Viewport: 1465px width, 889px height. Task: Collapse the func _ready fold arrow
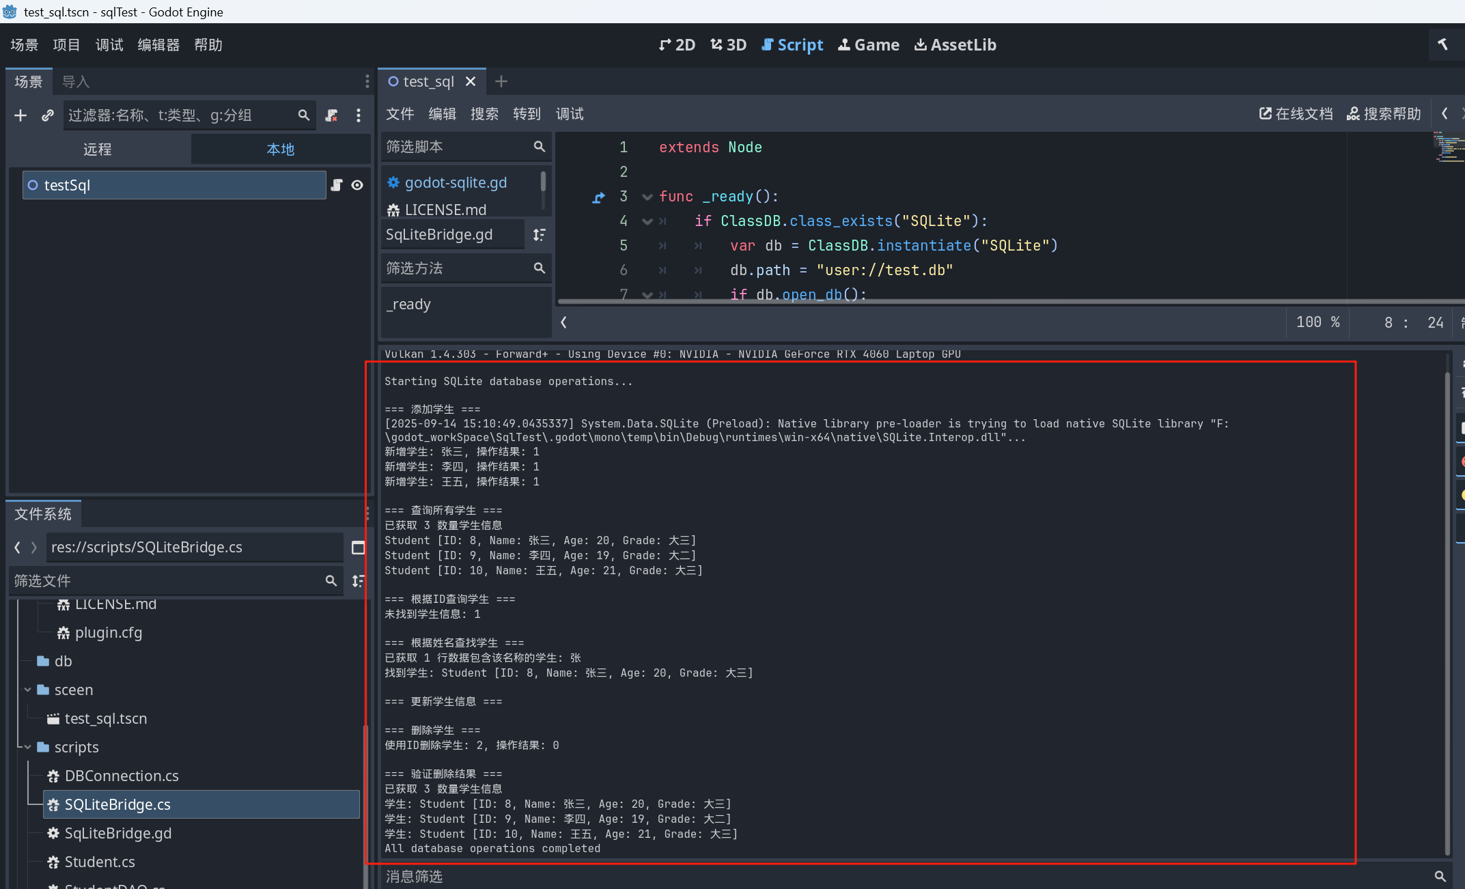pos(647,197)
